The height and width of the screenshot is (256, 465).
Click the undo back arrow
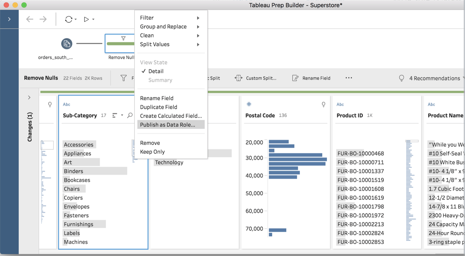point(30,19)
